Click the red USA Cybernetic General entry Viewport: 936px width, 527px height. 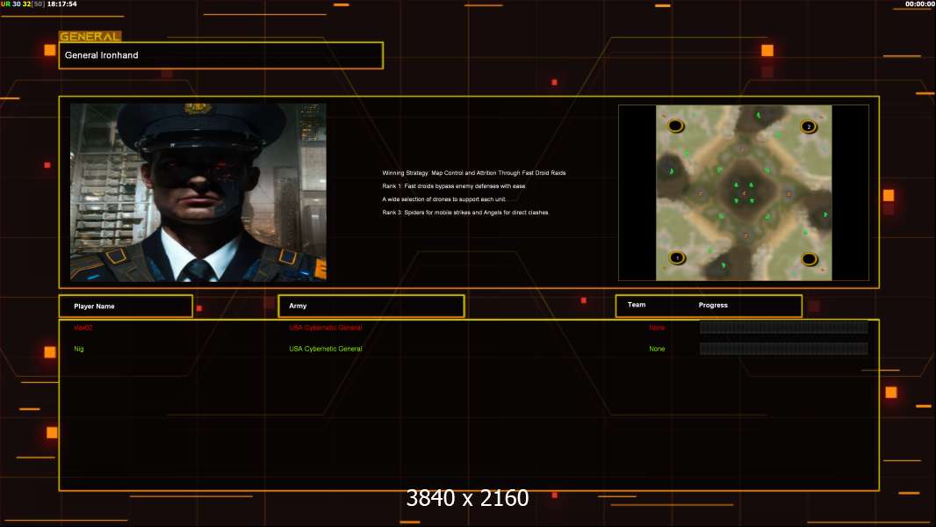click(326, 328)
